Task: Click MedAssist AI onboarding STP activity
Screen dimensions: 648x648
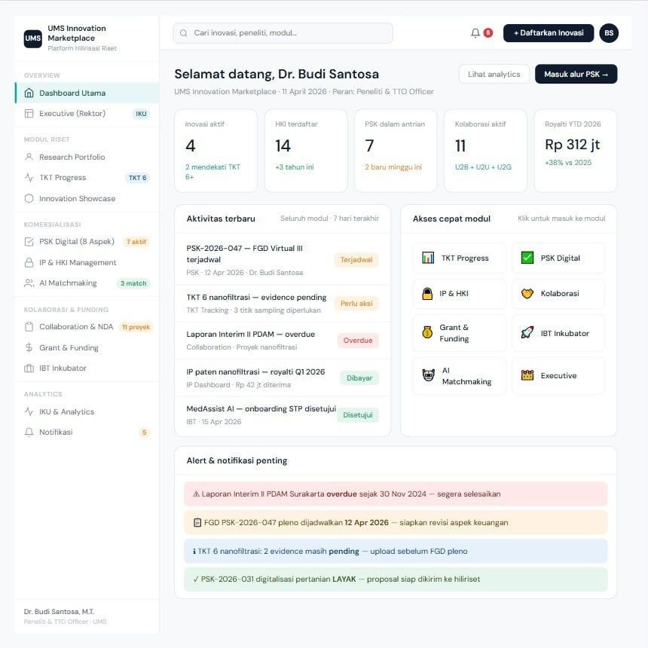Action: pos(283,415)
